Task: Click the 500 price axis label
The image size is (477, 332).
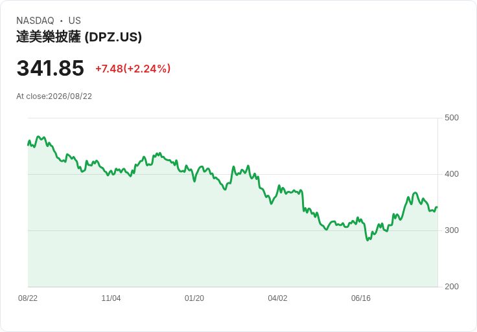Action: click(452, 118)
